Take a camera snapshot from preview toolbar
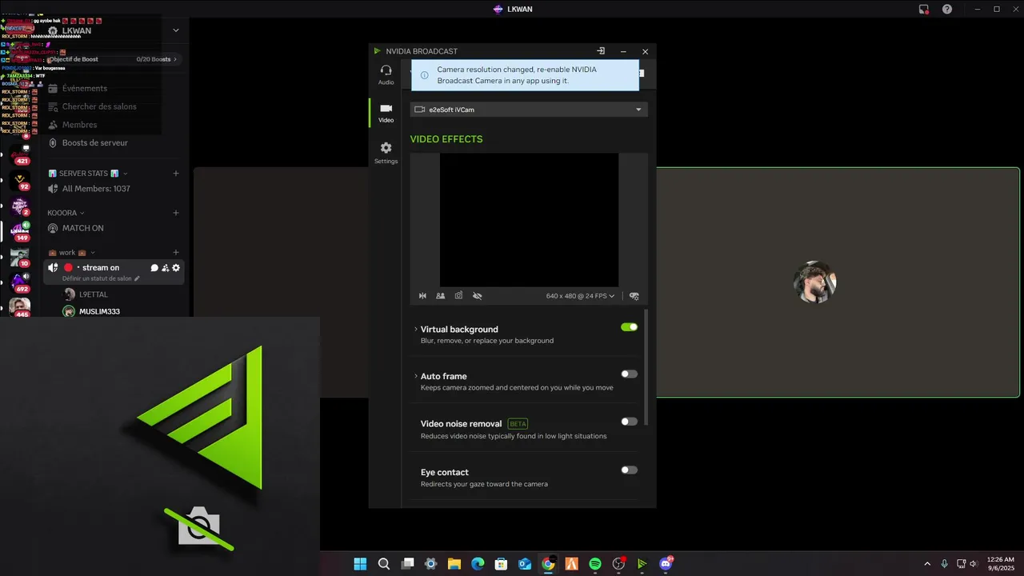This screenshot has width=1024, height=576. point(458,296)
